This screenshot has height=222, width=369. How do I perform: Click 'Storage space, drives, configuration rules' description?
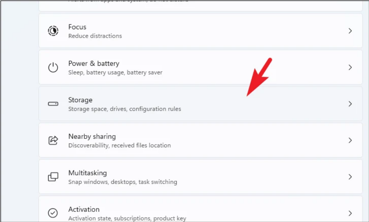124,109
